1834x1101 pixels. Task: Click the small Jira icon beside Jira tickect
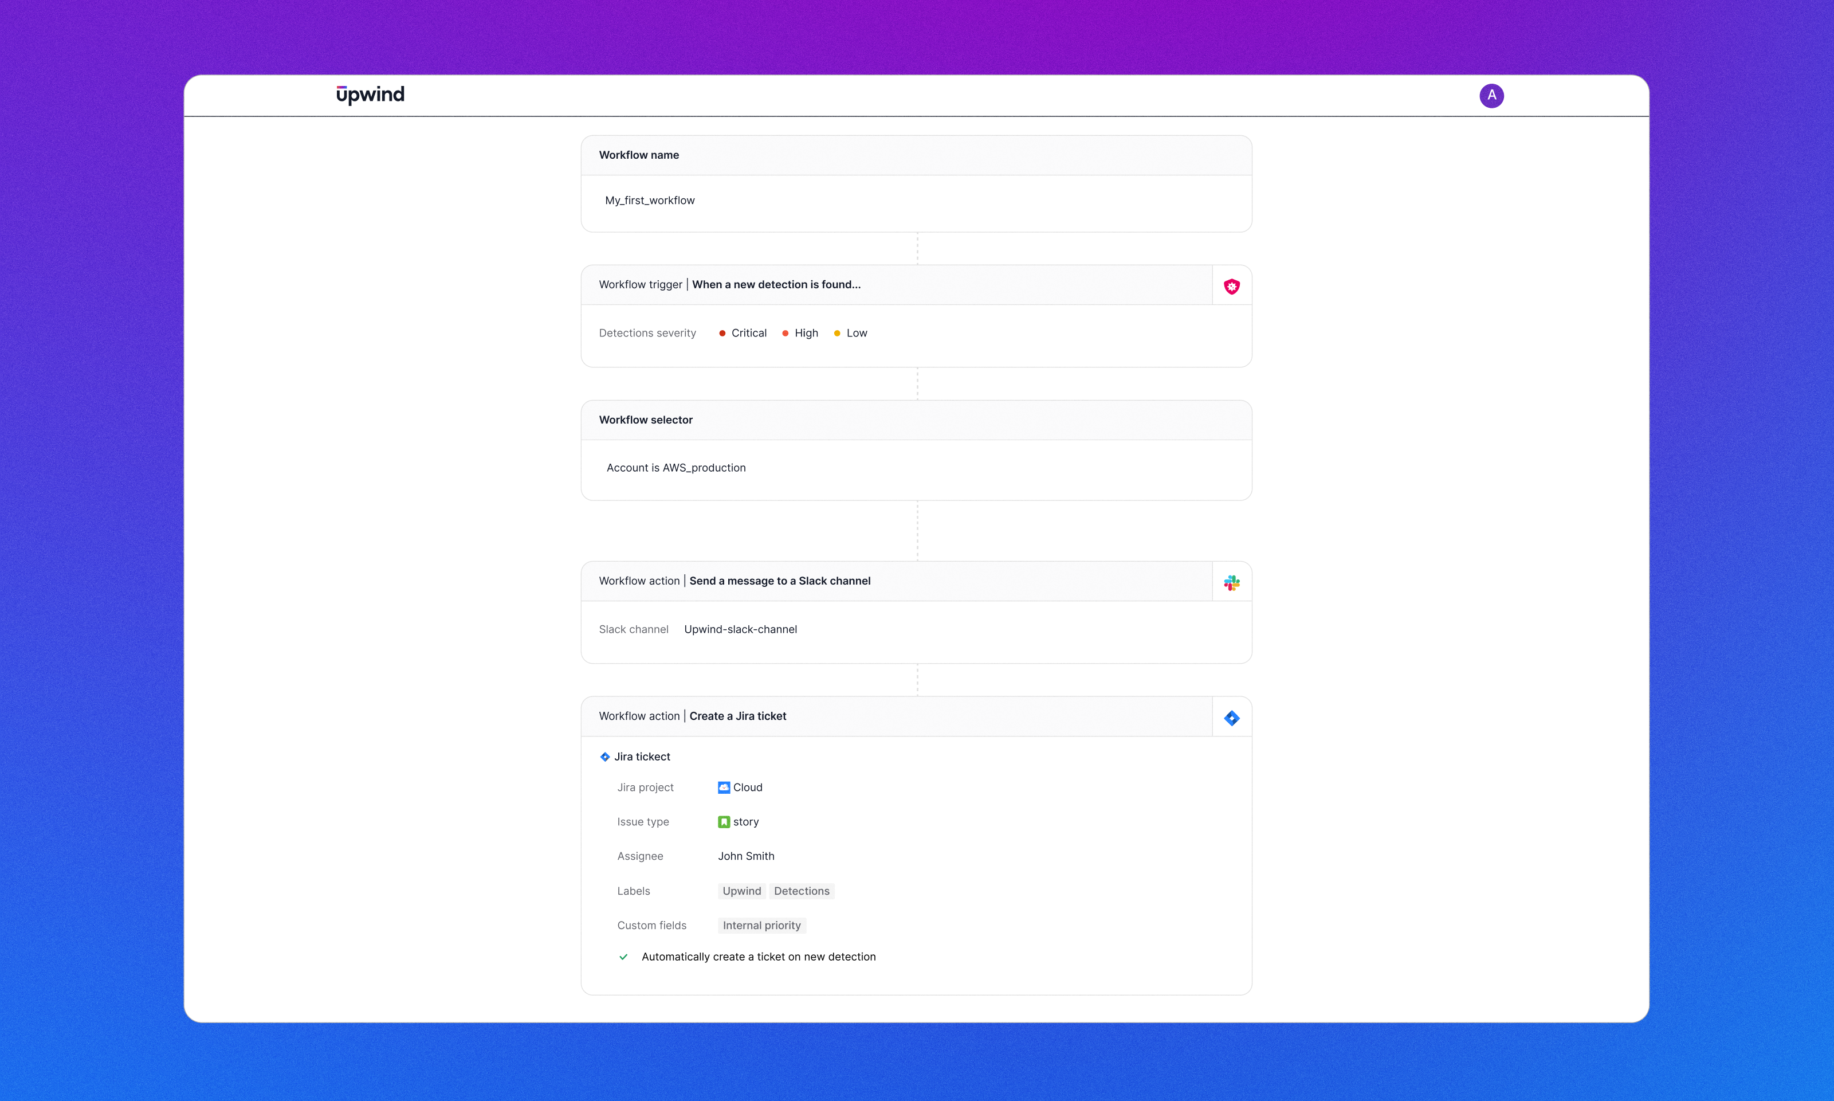tap(605, 757)
